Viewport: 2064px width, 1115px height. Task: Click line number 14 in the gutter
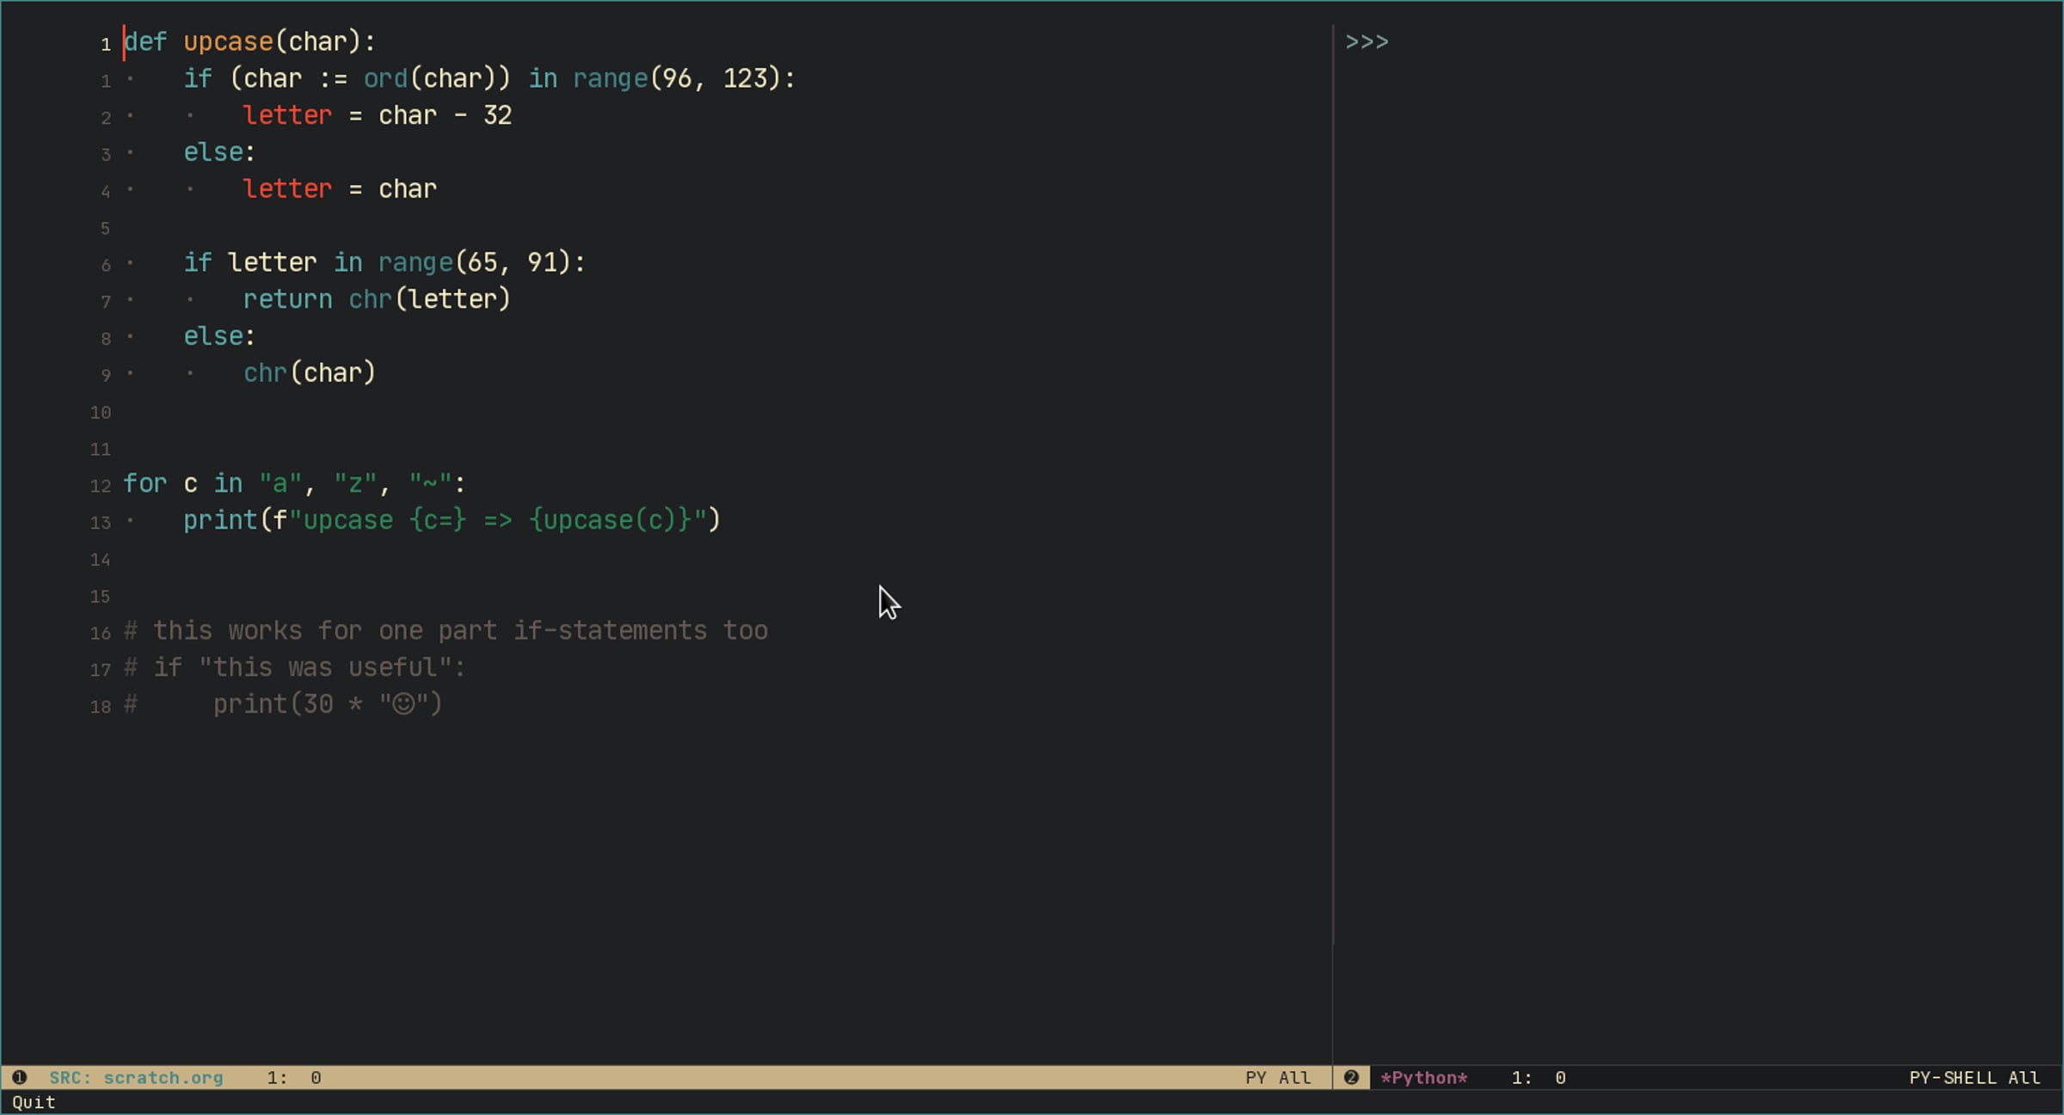click(x=101, y=560)
